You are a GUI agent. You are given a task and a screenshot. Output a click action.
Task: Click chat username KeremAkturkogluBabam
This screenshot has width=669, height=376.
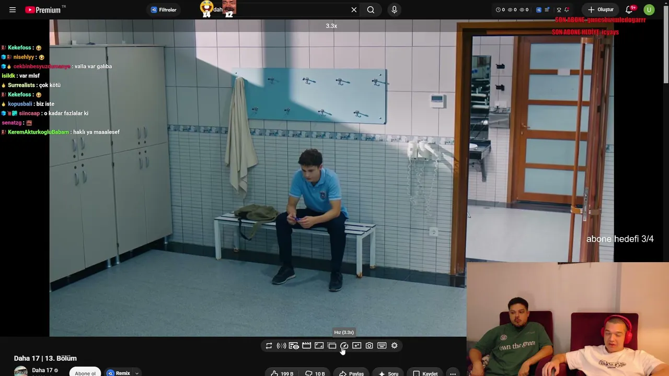coord(38,132)
